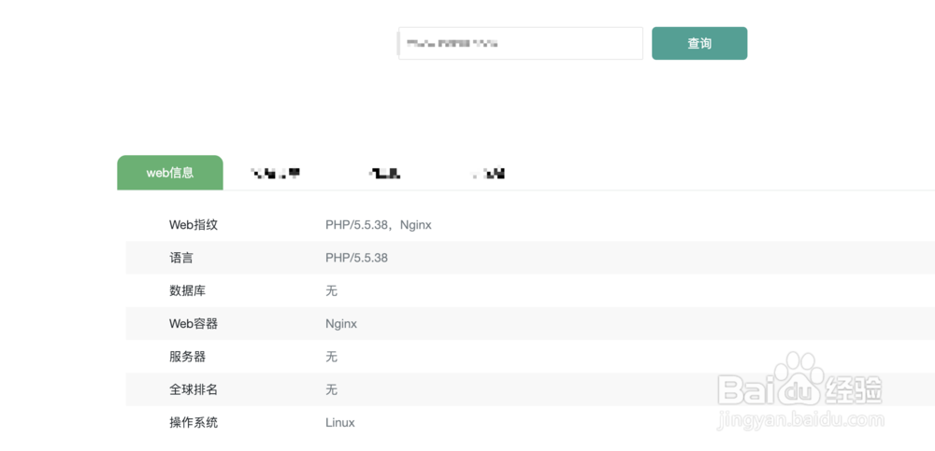935x451 pixels.
Task: Click the Web容器 row label
Action: click(x=194, y=323)
